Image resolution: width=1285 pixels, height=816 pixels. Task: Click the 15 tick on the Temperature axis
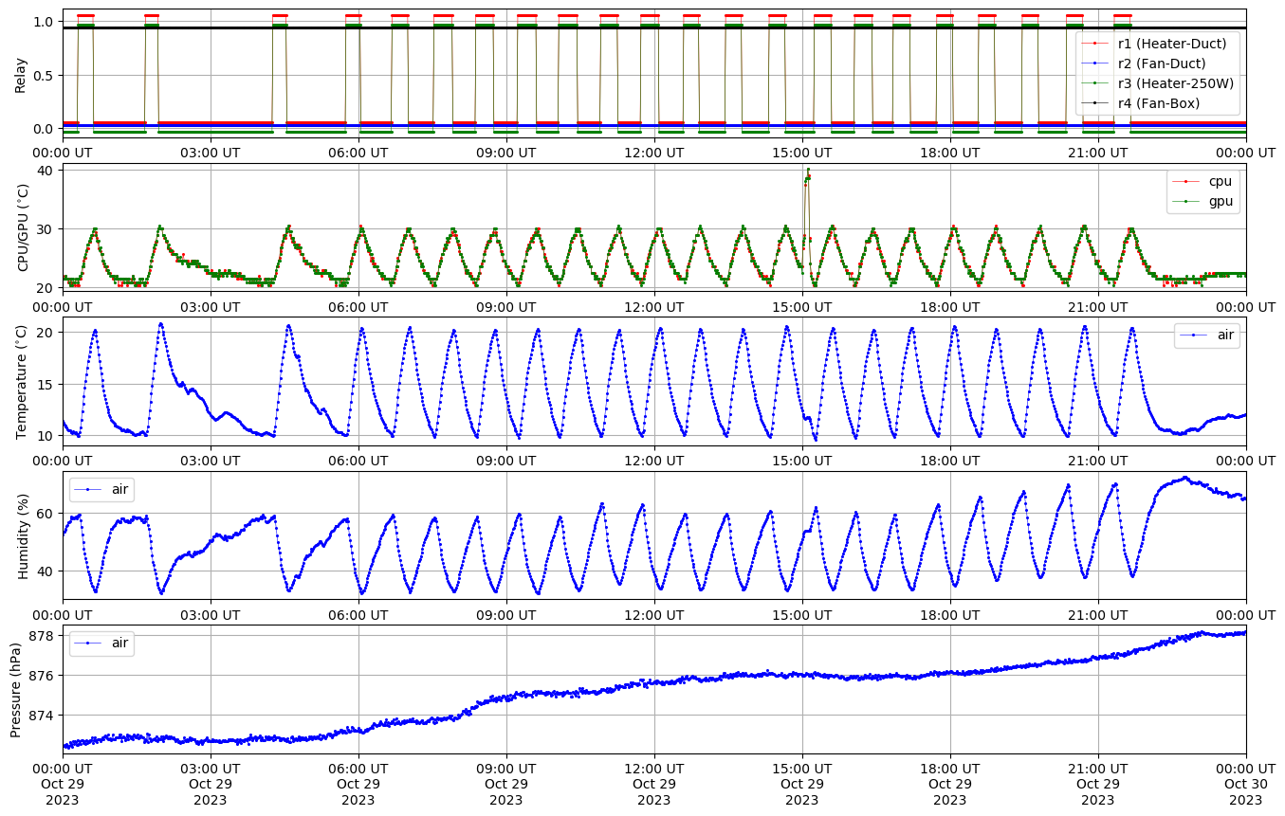click(47, 384)
